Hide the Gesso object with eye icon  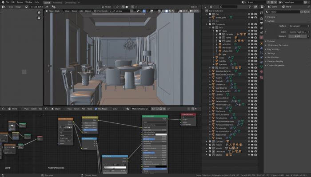coord(249,58)
